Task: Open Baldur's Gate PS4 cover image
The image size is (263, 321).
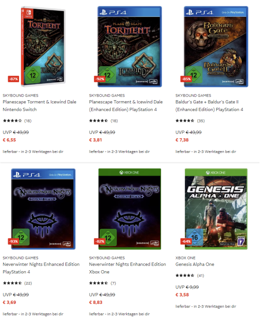Action: pos(216,46)
